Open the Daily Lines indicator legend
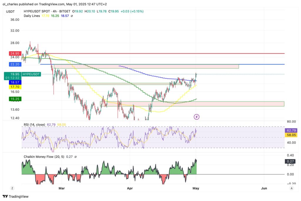Image resolution: width=301 pixels, height=201 pixels. pyautogui.click(x=32, y=16)
